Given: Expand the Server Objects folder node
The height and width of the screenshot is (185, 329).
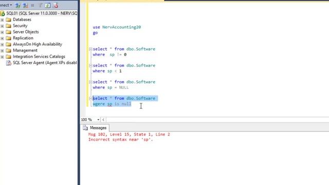Looking at the screenshot, I should click(2, 32).
